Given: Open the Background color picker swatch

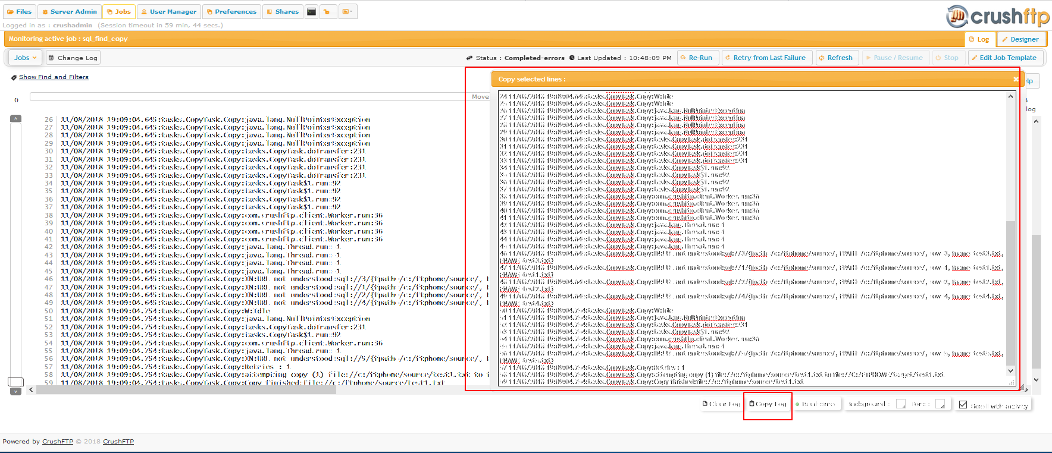Looking at the screenshot, I should tap(901, 404).
